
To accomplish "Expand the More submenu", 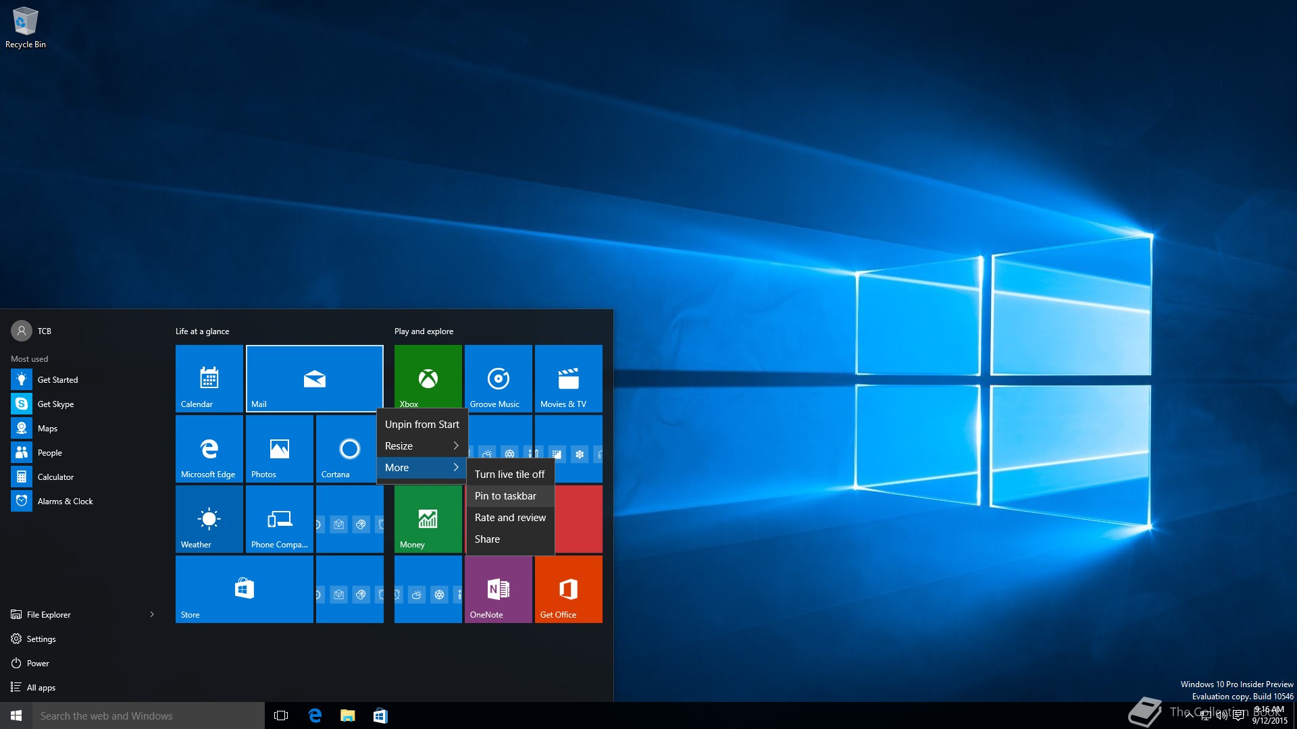I will [422, 467].
